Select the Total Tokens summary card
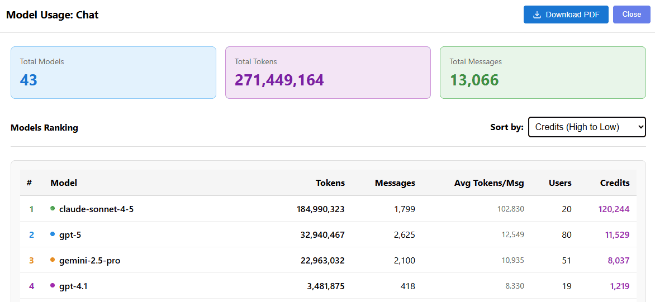 328,73
